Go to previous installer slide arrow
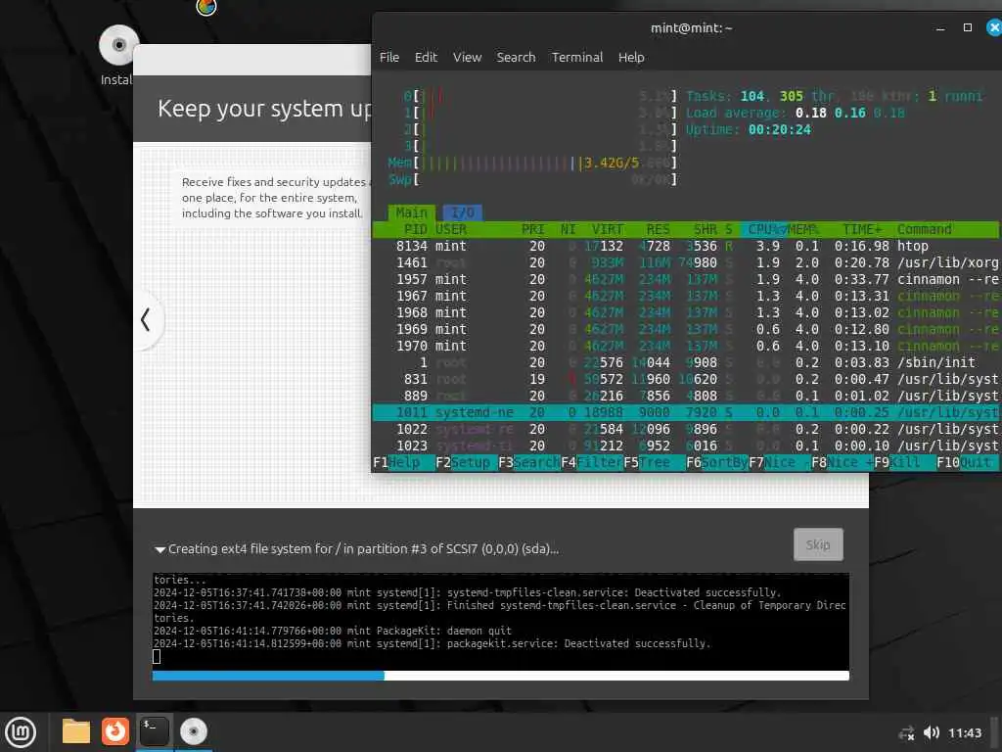 [146, 320]
